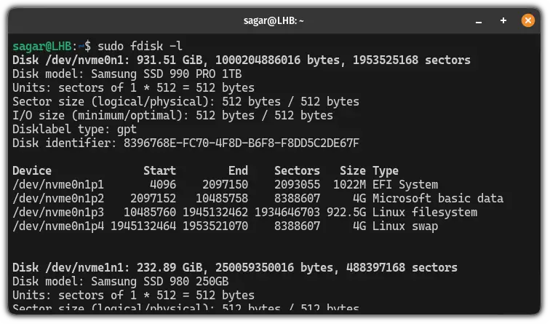Click the Sectors column header
The height and width of the screenshot is (324, 550).
coord(297,170)
